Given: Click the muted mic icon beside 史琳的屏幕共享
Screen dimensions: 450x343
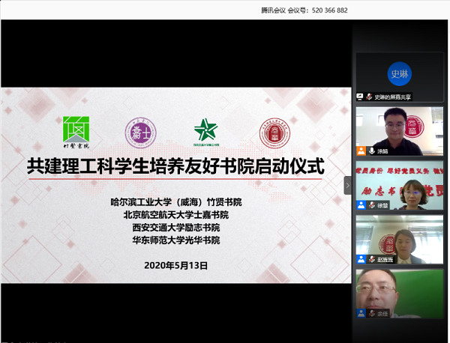Looking at the screenshot, I should (369, 97).
